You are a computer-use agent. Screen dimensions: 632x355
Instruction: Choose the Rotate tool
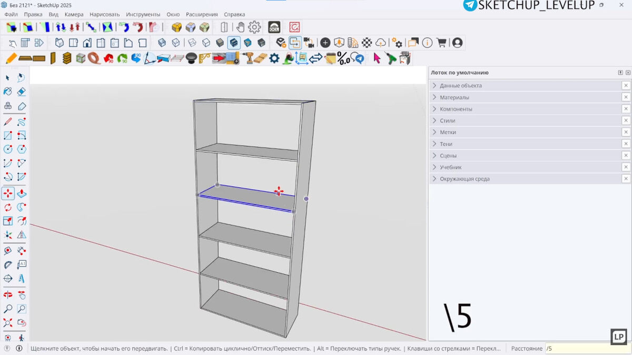pyautogui.click(x=8, y=207)
